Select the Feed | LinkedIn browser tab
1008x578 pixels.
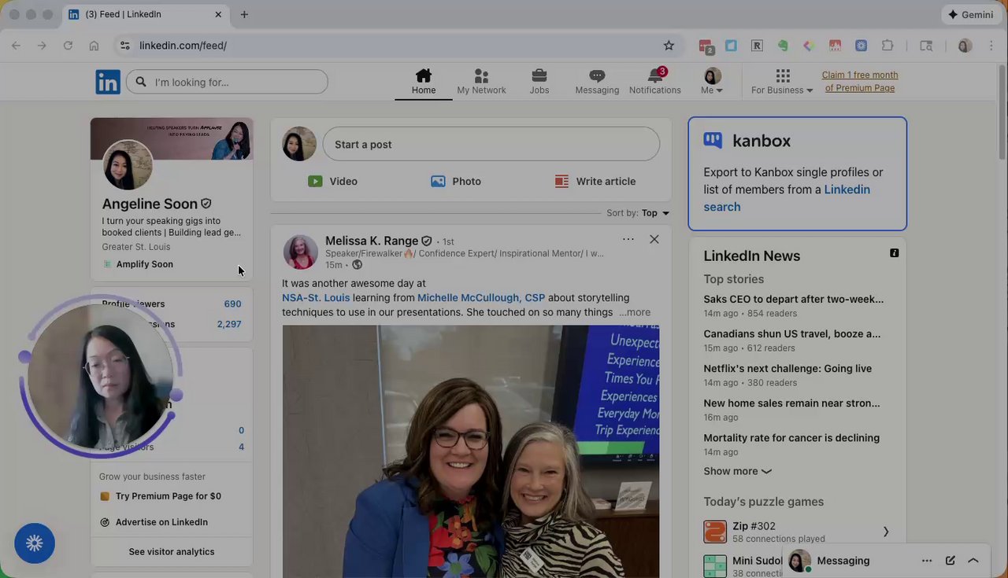coord(146,15)
